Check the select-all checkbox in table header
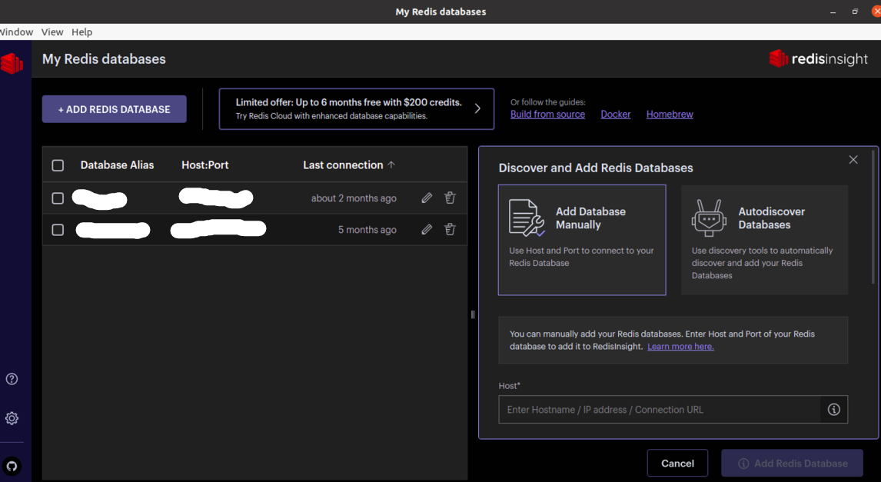The height and width of the screenshot is (482, 881). tap(58, 165)
